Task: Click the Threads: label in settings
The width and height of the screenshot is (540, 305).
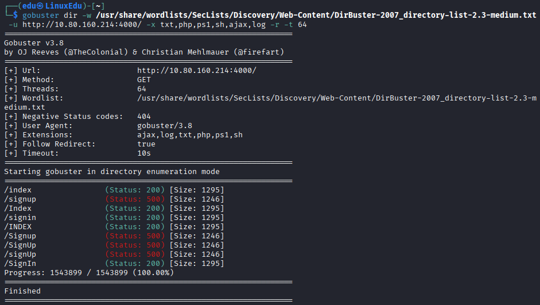Action: (x=41, y=89)
